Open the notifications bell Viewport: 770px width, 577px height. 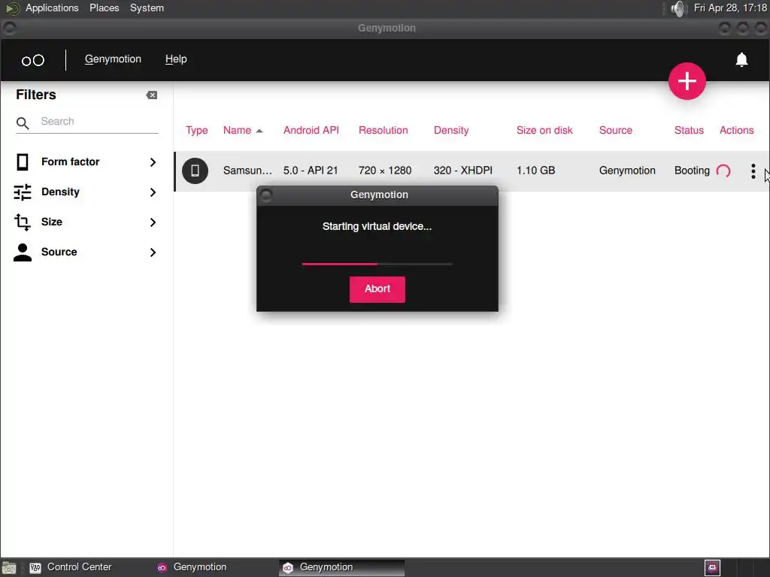coord(741,59)
